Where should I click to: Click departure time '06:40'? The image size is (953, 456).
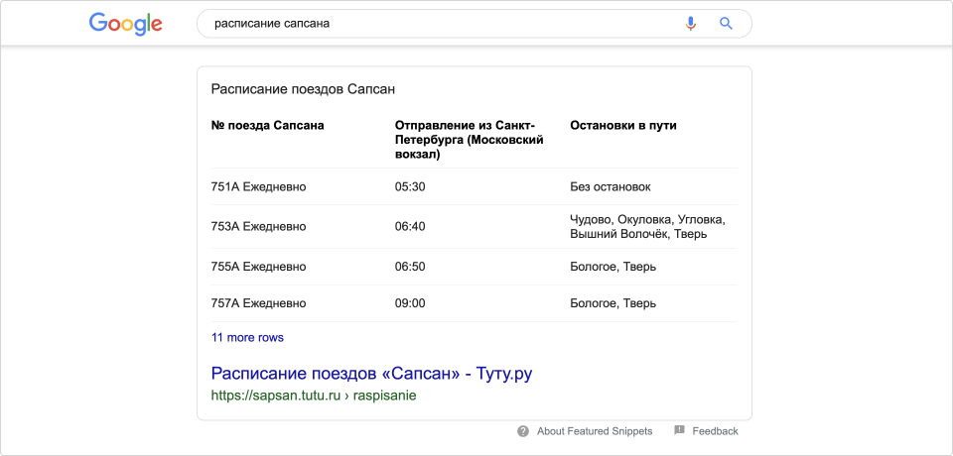pyautogui.click(x=410, y=226)
